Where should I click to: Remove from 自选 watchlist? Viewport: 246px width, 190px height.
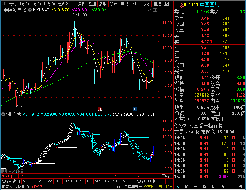click(157, 4)
